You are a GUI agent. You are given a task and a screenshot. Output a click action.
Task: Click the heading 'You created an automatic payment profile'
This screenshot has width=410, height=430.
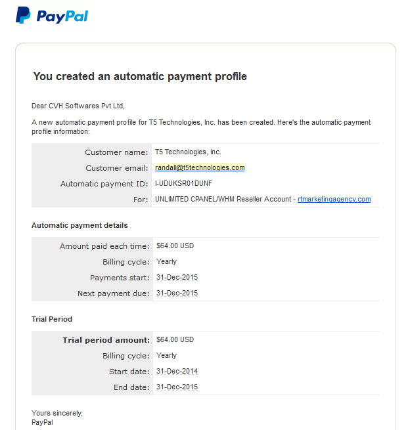point(140,77)
